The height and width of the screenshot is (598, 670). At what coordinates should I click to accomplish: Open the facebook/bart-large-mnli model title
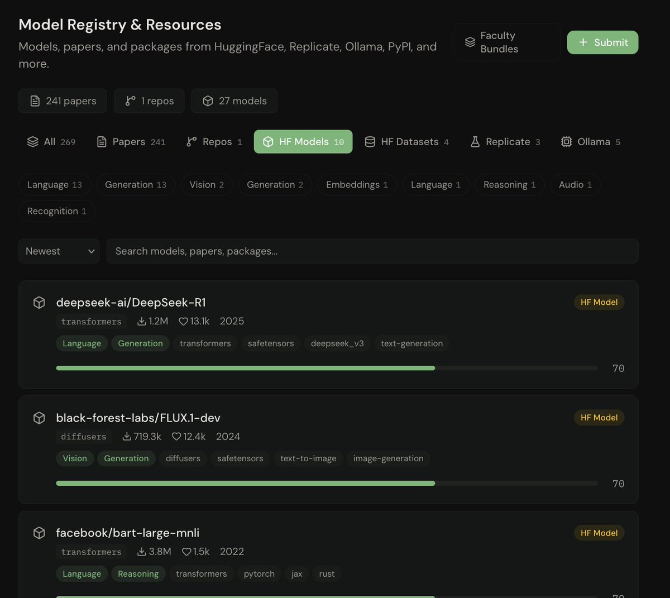tap(128, 533)
